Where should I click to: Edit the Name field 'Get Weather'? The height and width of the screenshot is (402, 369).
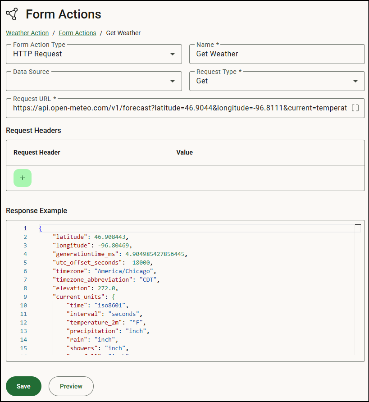(277, 54)
